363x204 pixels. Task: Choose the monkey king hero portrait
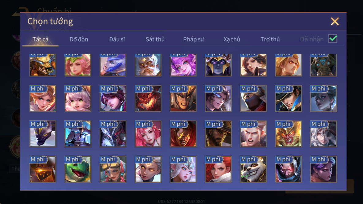click(x=288, y=134)
